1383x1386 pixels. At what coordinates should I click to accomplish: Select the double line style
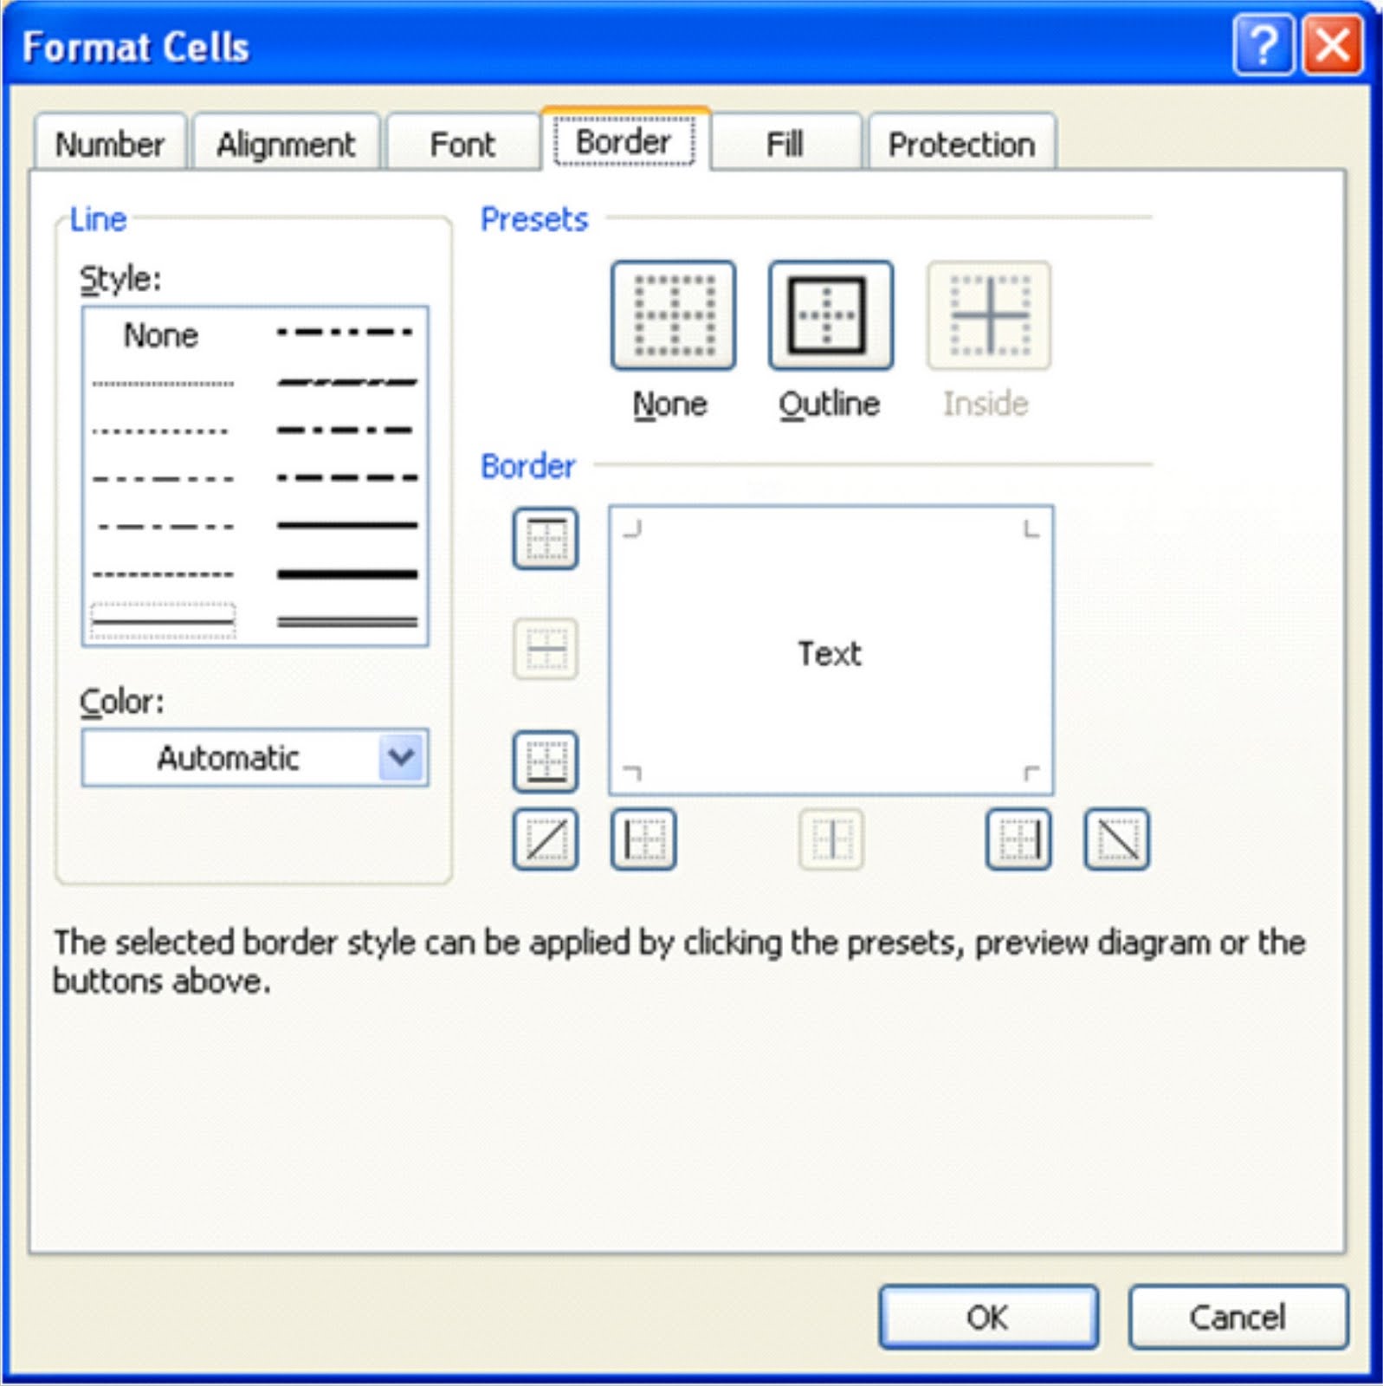(346, 621)
